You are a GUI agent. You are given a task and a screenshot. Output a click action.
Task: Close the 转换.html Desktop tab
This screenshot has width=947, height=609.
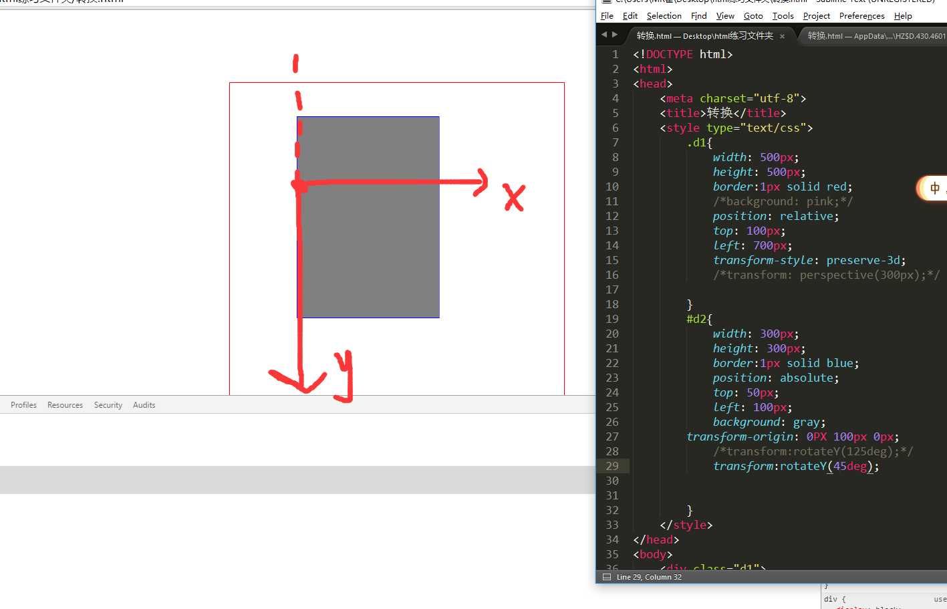782,36
